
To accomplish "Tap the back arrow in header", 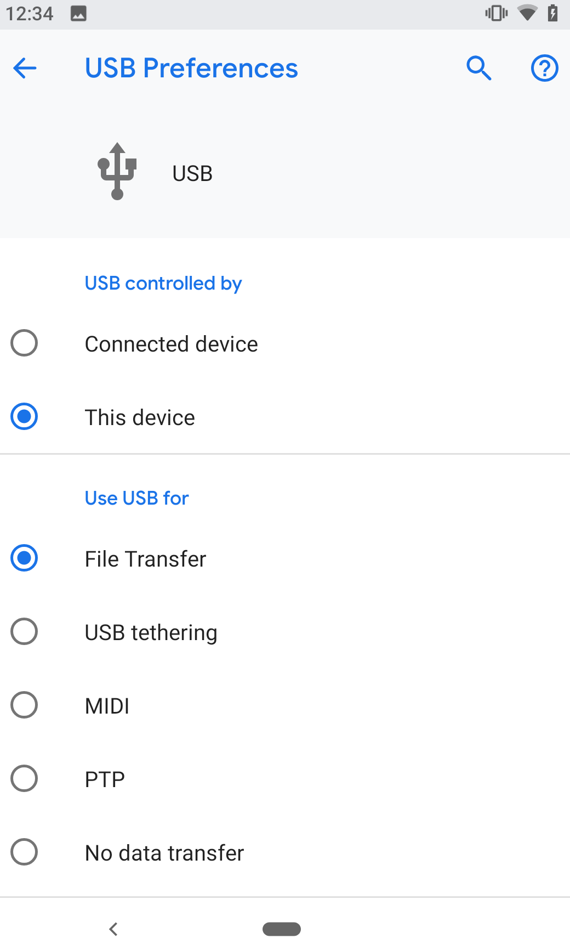I will coord(25,69).
